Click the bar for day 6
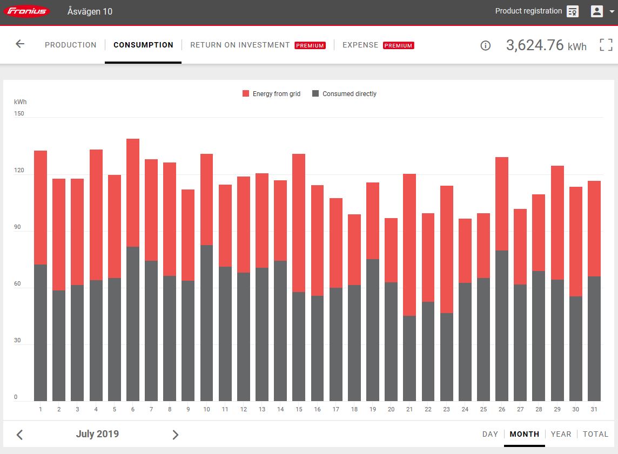Screen dimensions: 618x454 point(133,270)
